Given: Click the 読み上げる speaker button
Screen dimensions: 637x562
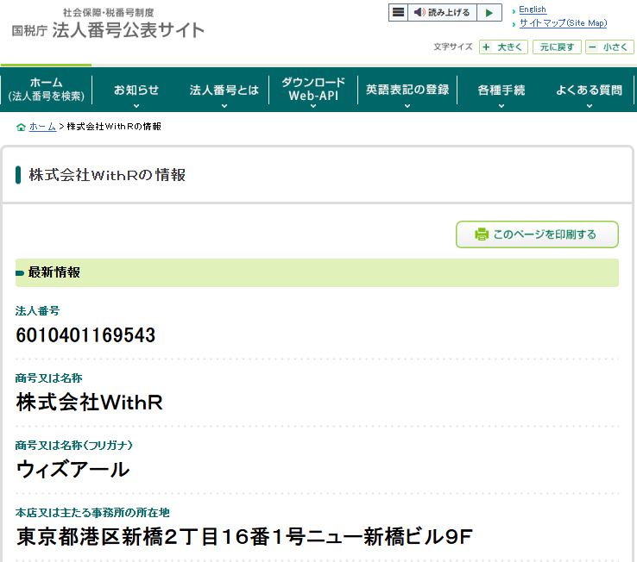Looking at the screenshot, I should click(442, 12).
